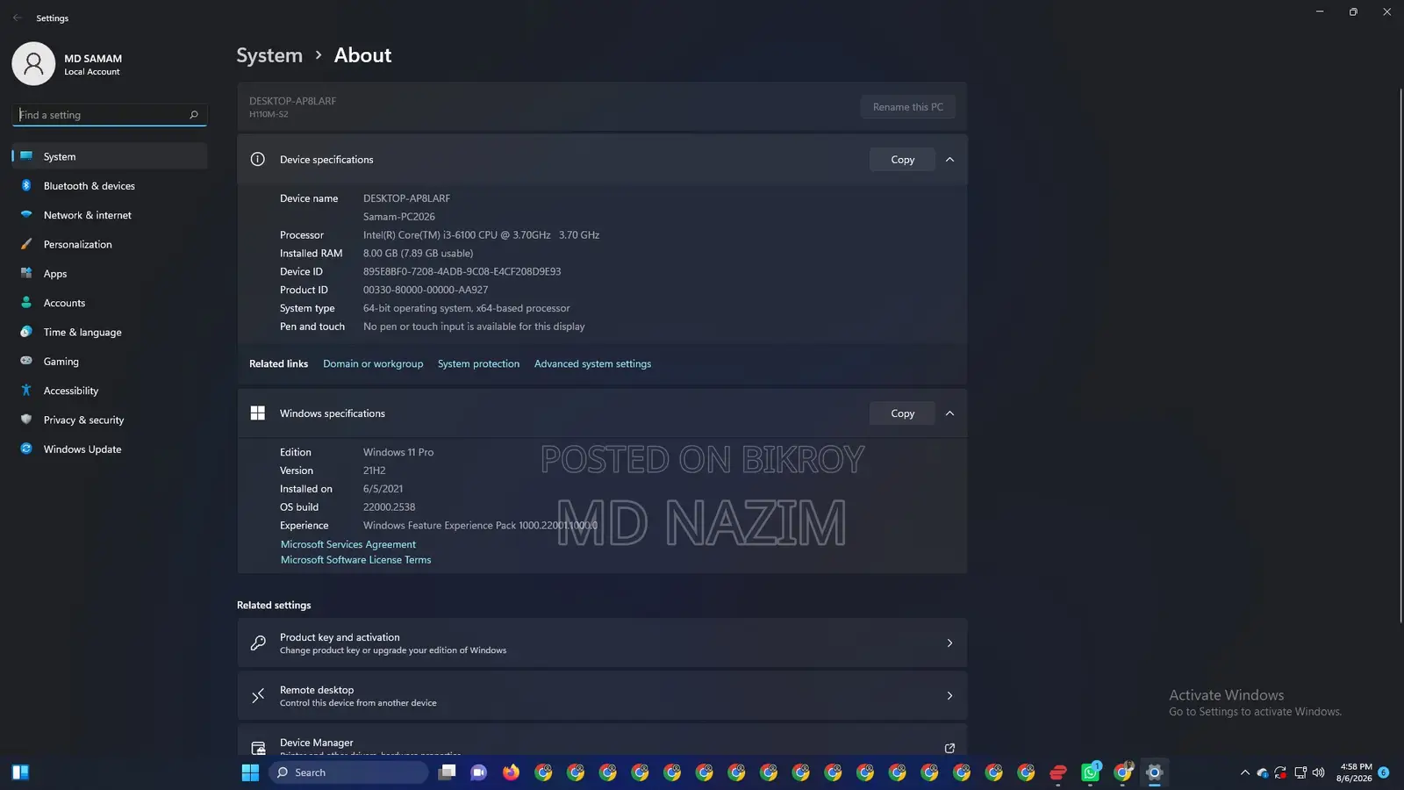Screen dimensions: 1404x790
Task: Open the Apps section
Action: click(x=110, y=274)
